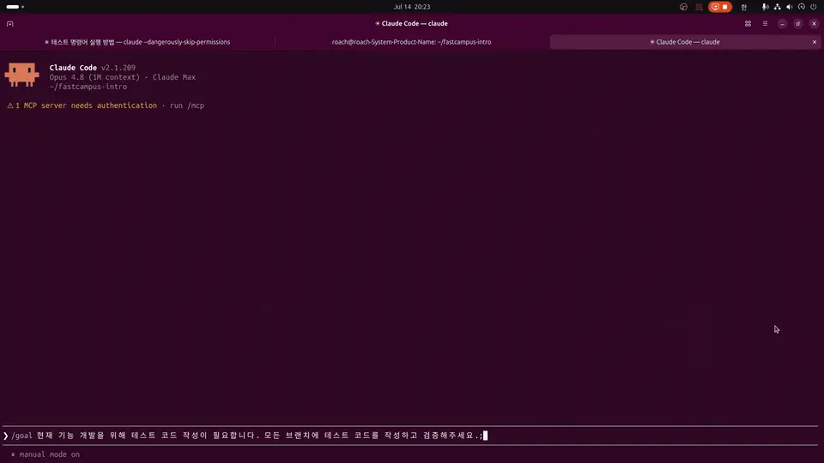
Task: Click the volume speaker icon in top bar
Action: click(x=790, y=7)
